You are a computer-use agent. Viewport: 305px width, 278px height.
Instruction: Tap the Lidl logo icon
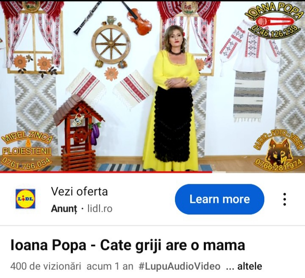tap(25, 199)
